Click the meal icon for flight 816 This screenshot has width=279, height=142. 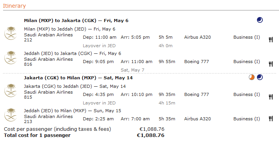tap(270, 64)
